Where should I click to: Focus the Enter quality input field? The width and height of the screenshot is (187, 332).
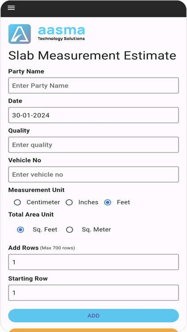(93, 145)
